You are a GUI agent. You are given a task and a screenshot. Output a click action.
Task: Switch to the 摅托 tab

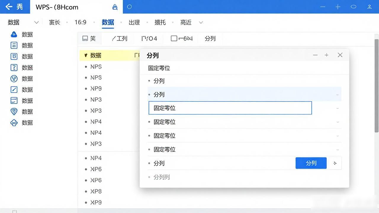(160, 22)
